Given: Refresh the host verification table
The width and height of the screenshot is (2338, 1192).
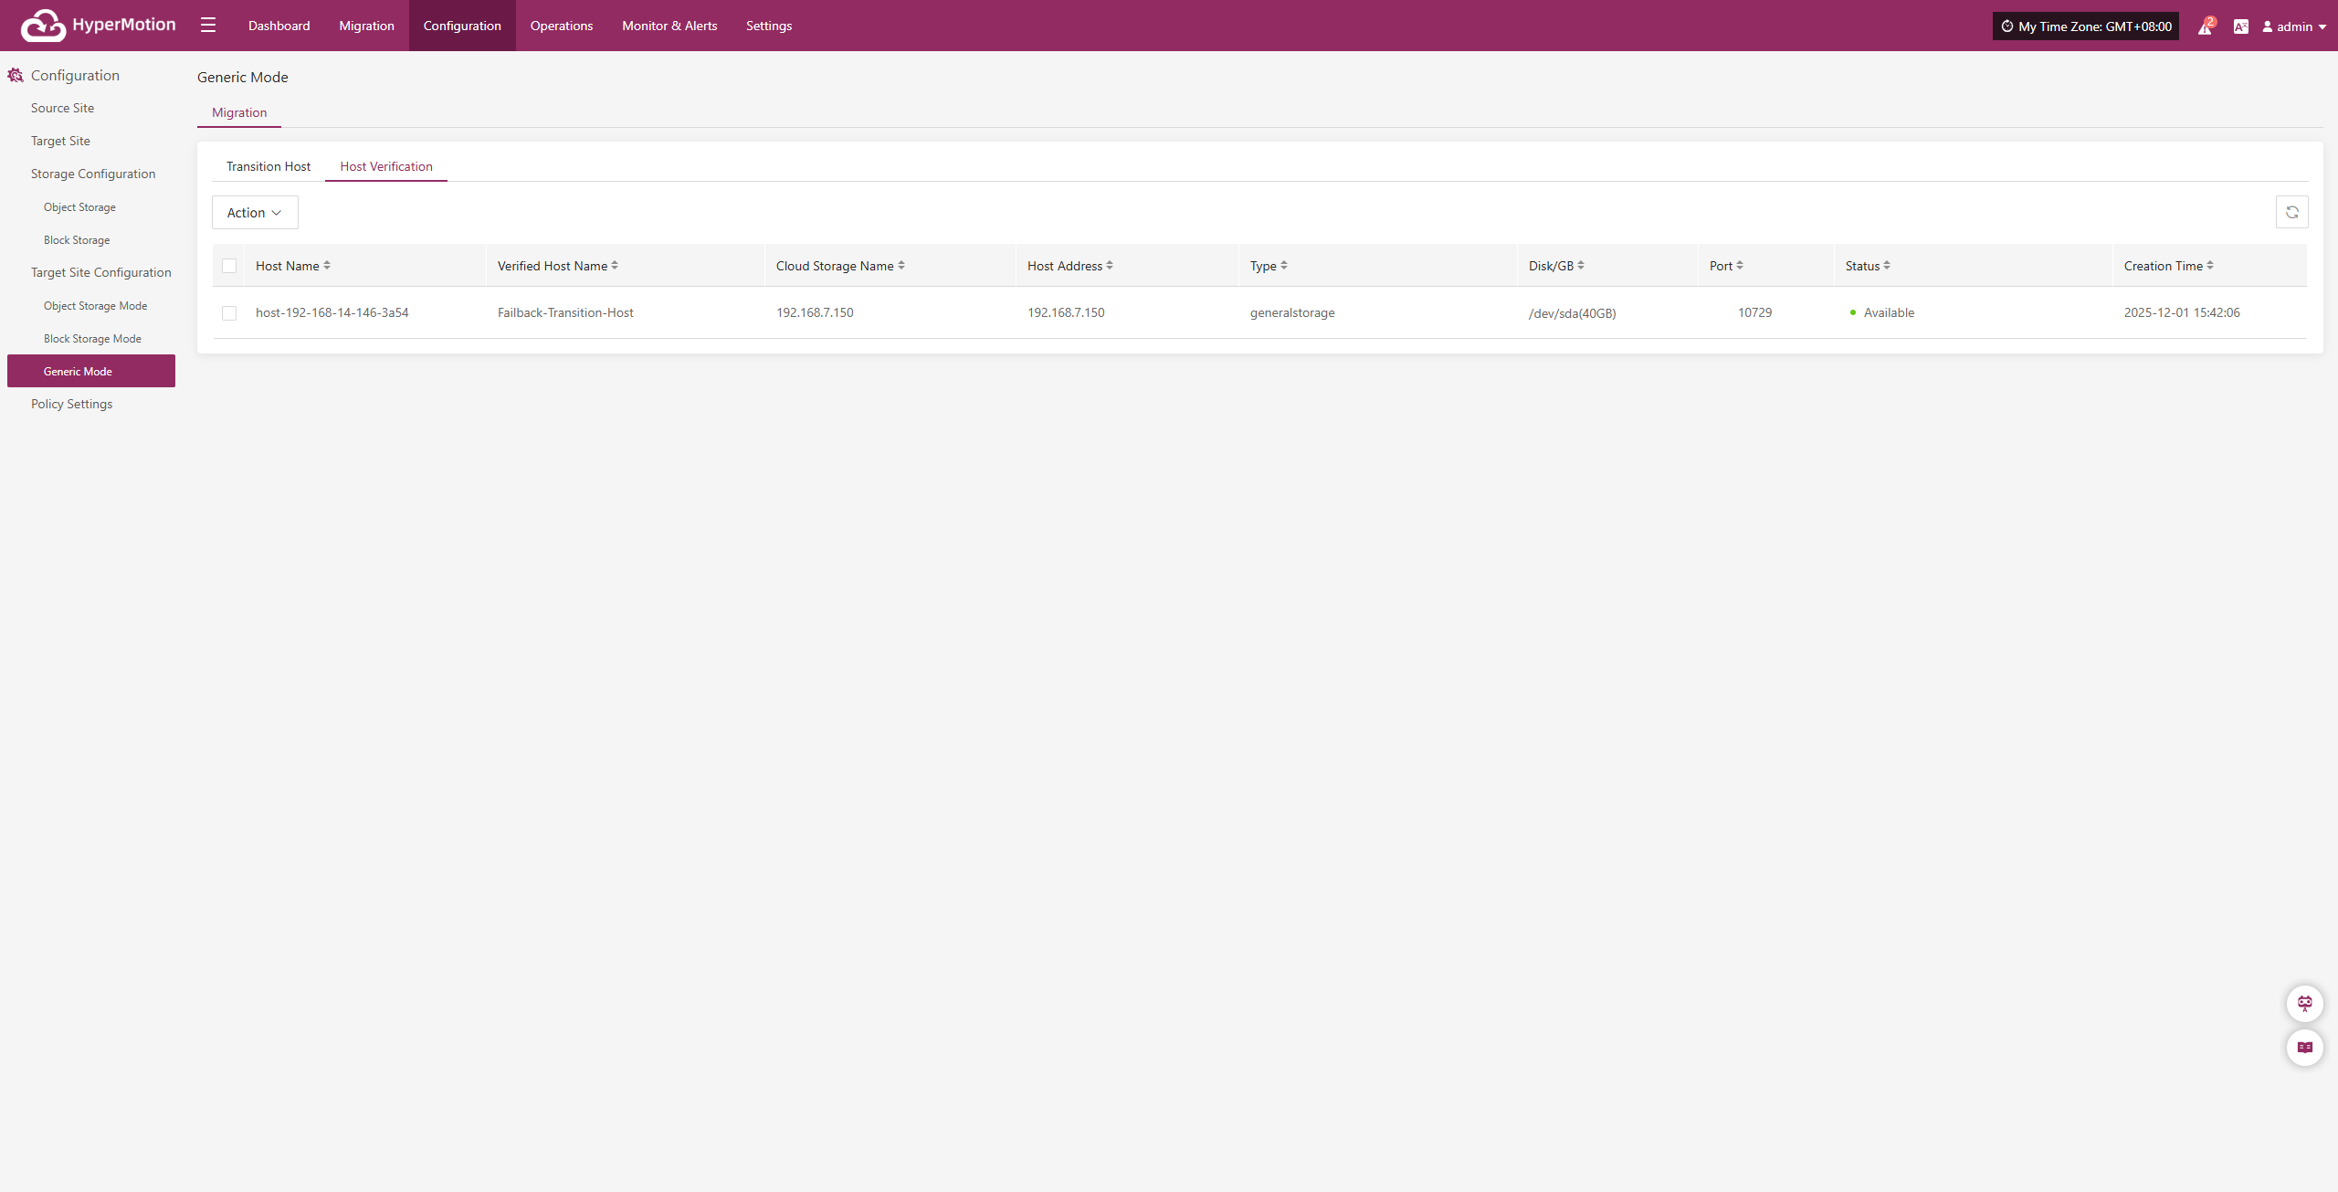Looking at the screenshot, I should pyautogui.click(x=2291, y=212).
